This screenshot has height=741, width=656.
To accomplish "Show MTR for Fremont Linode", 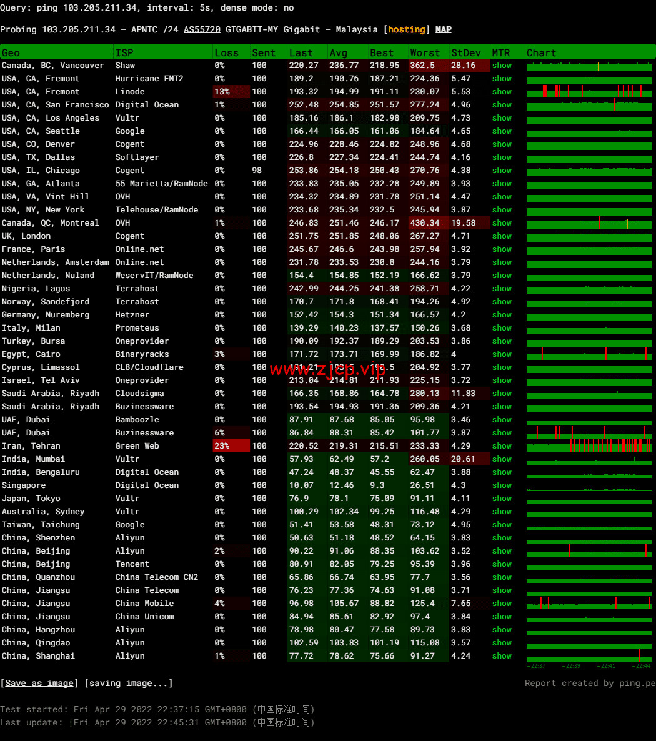I will 502,92.
